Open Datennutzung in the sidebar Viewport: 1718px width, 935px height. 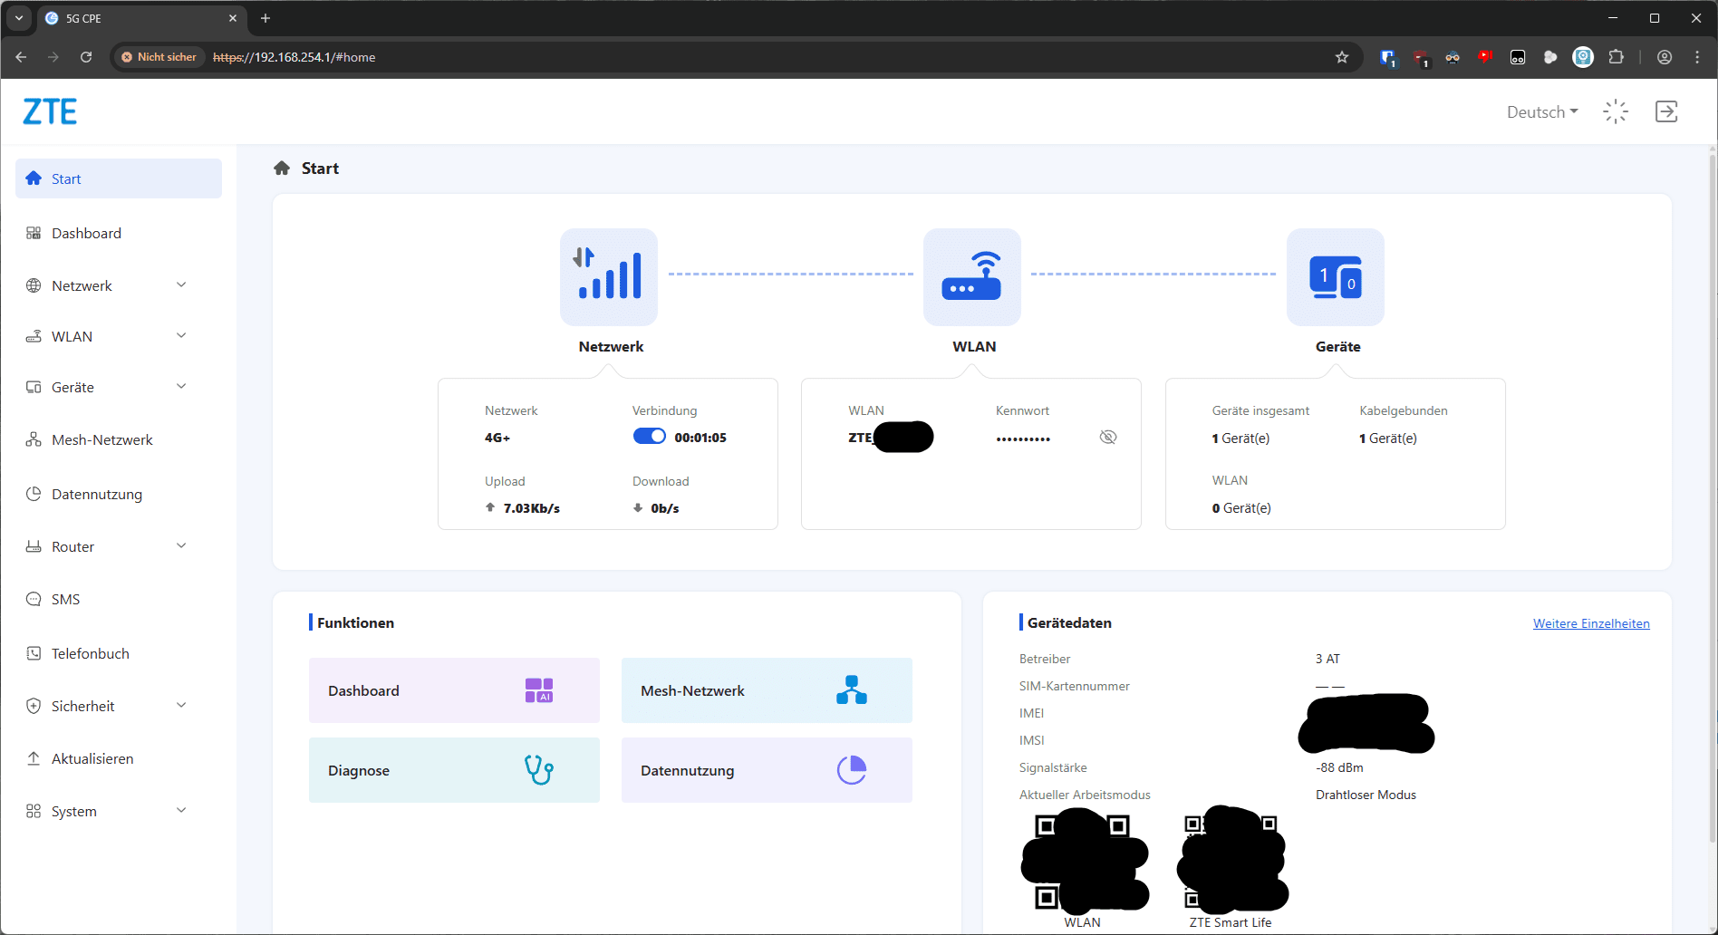pyautogui.click(x=119, y=494)
